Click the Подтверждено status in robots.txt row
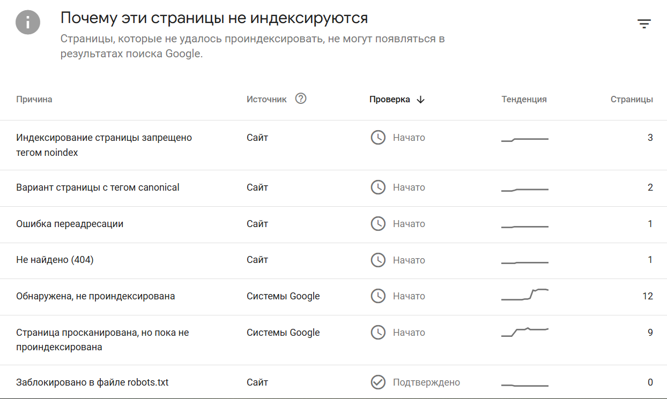The height and width of the screenshot is (399, 667). coord(426,382)
